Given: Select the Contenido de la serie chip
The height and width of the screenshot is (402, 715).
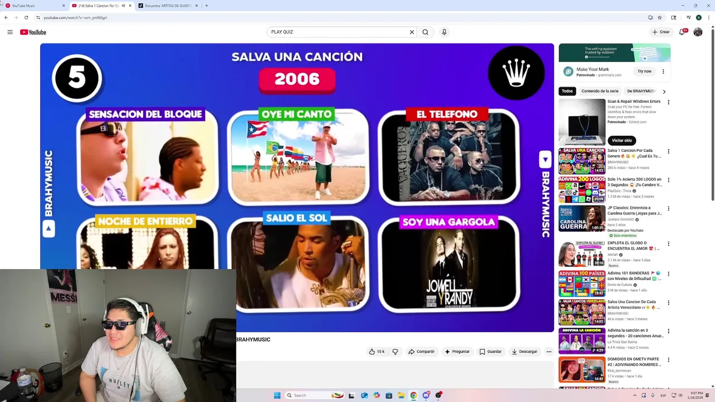Looking at the screenshot, I should click(600, 91).
